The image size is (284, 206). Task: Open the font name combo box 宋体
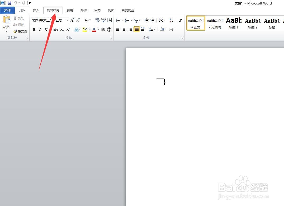point(42,20)
